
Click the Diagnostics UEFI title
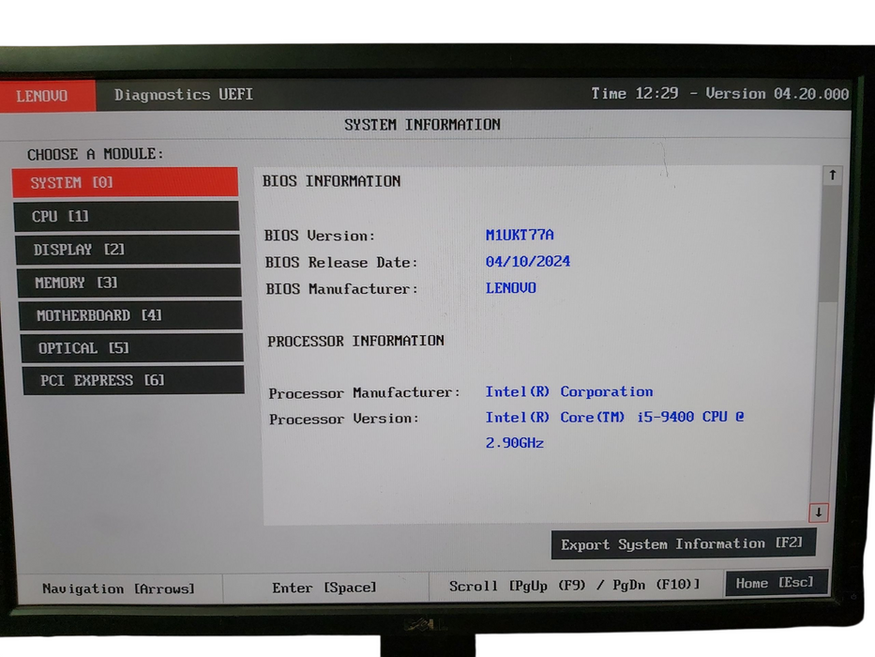tap(184, 95)
